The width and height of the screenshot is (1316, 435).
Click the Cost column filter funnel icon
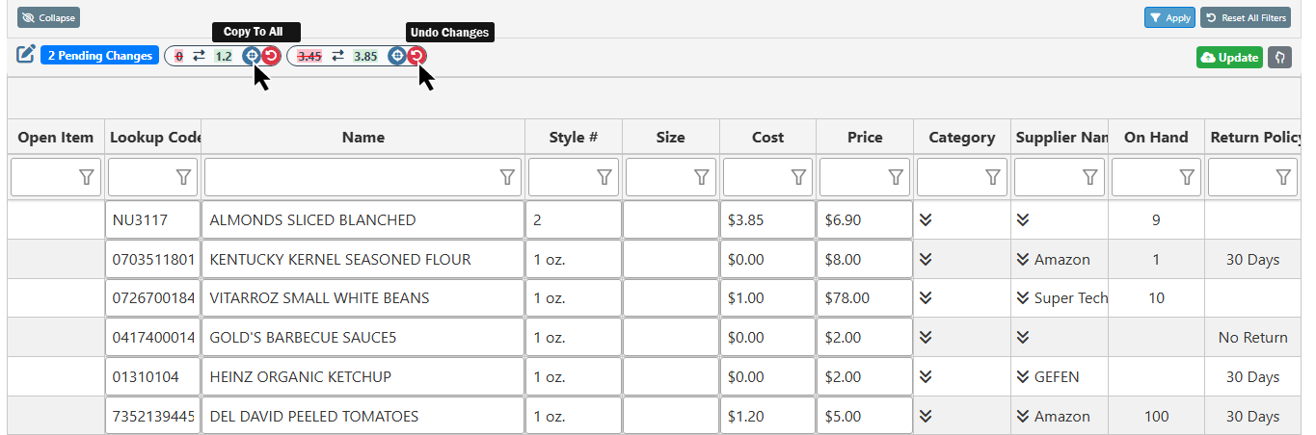(798, 177)
